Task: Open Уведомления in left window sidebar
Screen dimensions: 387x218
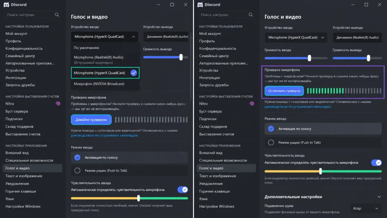Action: click(17, 184)
